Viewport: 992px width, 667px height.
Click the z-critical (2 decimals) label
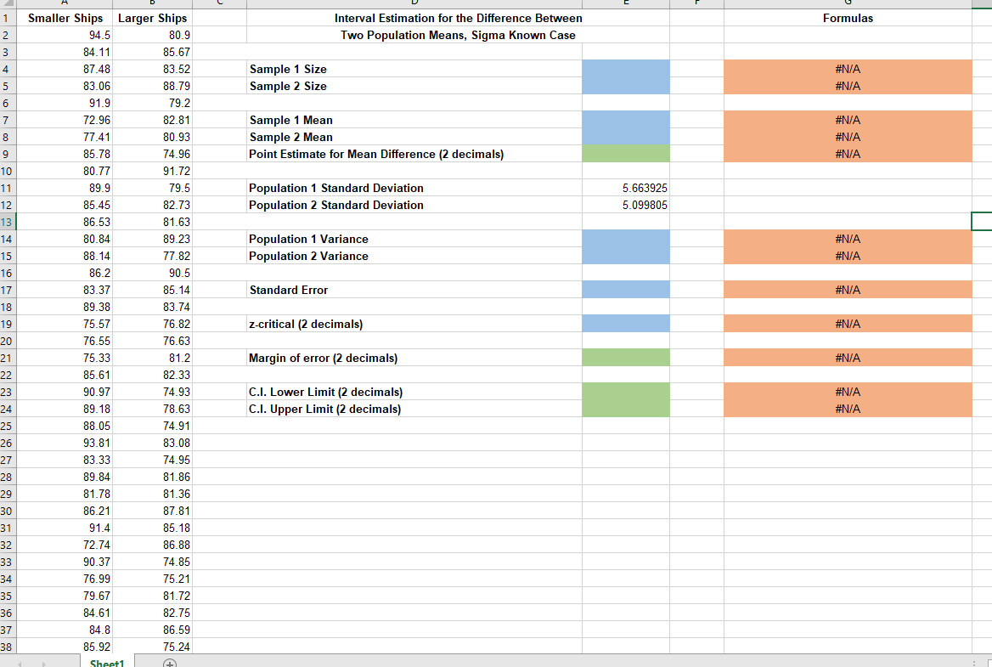306,324
